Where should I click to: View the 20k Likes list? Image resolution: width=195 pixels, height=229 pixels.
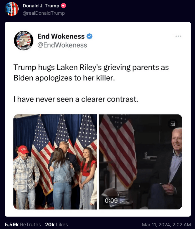pos(56,224)
